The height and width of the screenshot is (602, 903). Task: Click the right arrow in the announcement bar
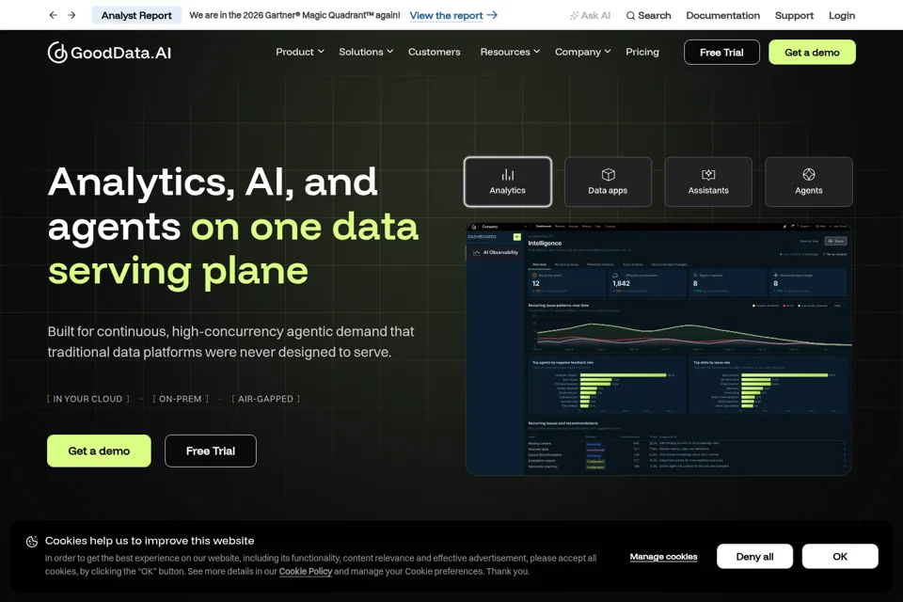[x=71, y=15]
